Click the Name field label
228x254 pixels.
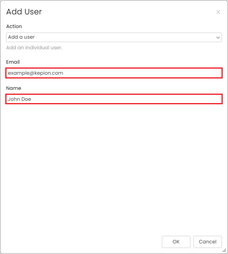[x=14, y=88]
